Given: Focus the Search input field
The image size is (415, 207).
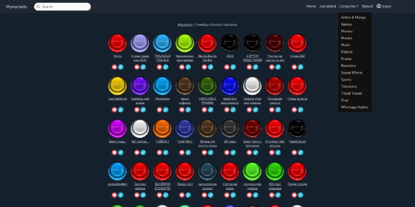Looking at the screenshot, I should [62, 7].
